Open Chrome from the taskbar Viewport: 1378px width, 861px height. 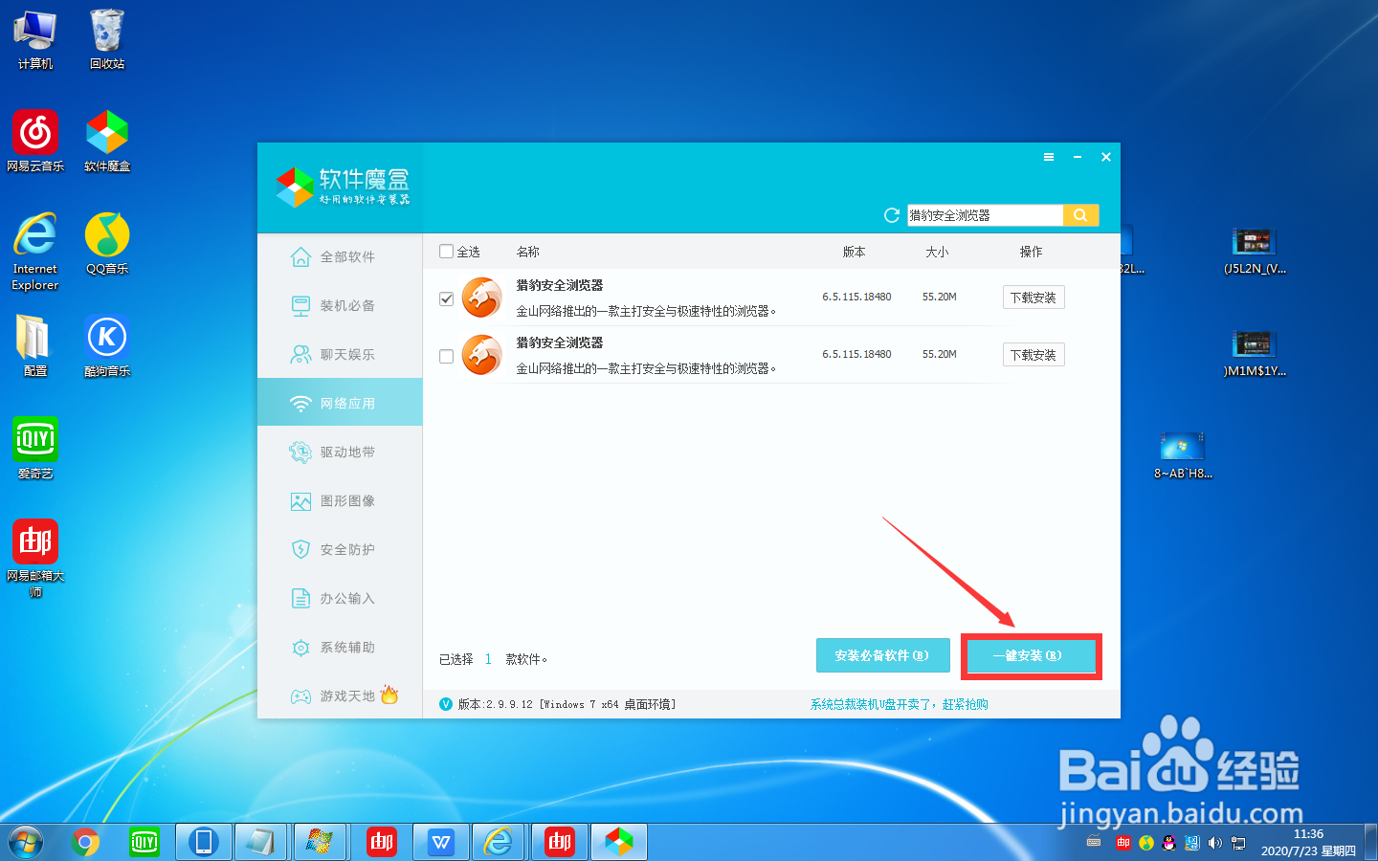pyautogui.click(x=85, y=842)
